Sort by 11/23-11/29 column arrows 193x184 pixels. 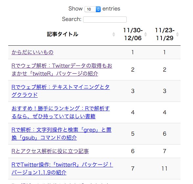[x=177, y=34]
